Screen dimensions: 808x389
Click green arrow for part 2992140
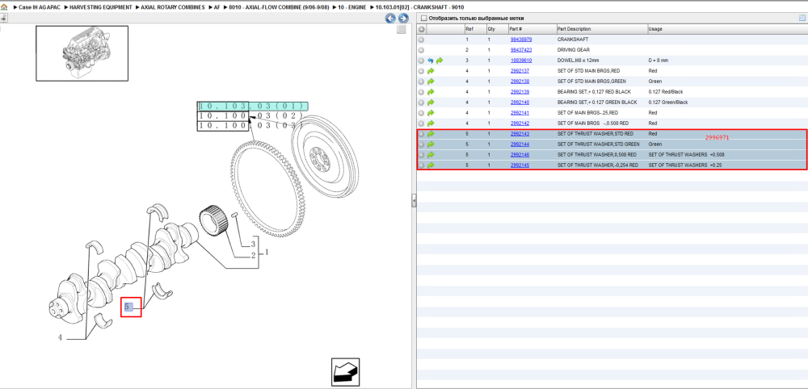[x=431, y=102]
